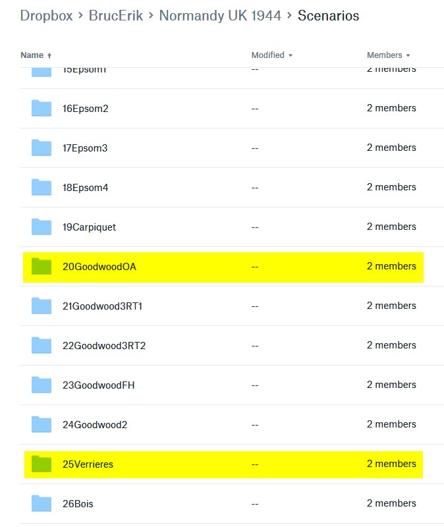The image size is (444, 527).
Task: Open the Members column dropdown
Action: point(388,55)
